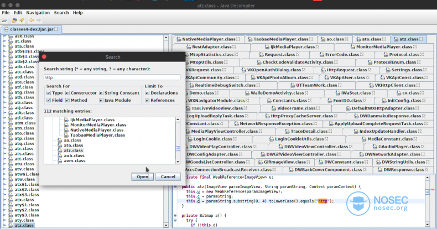
Task: Toggle the References checkbox
Action: 147,100
